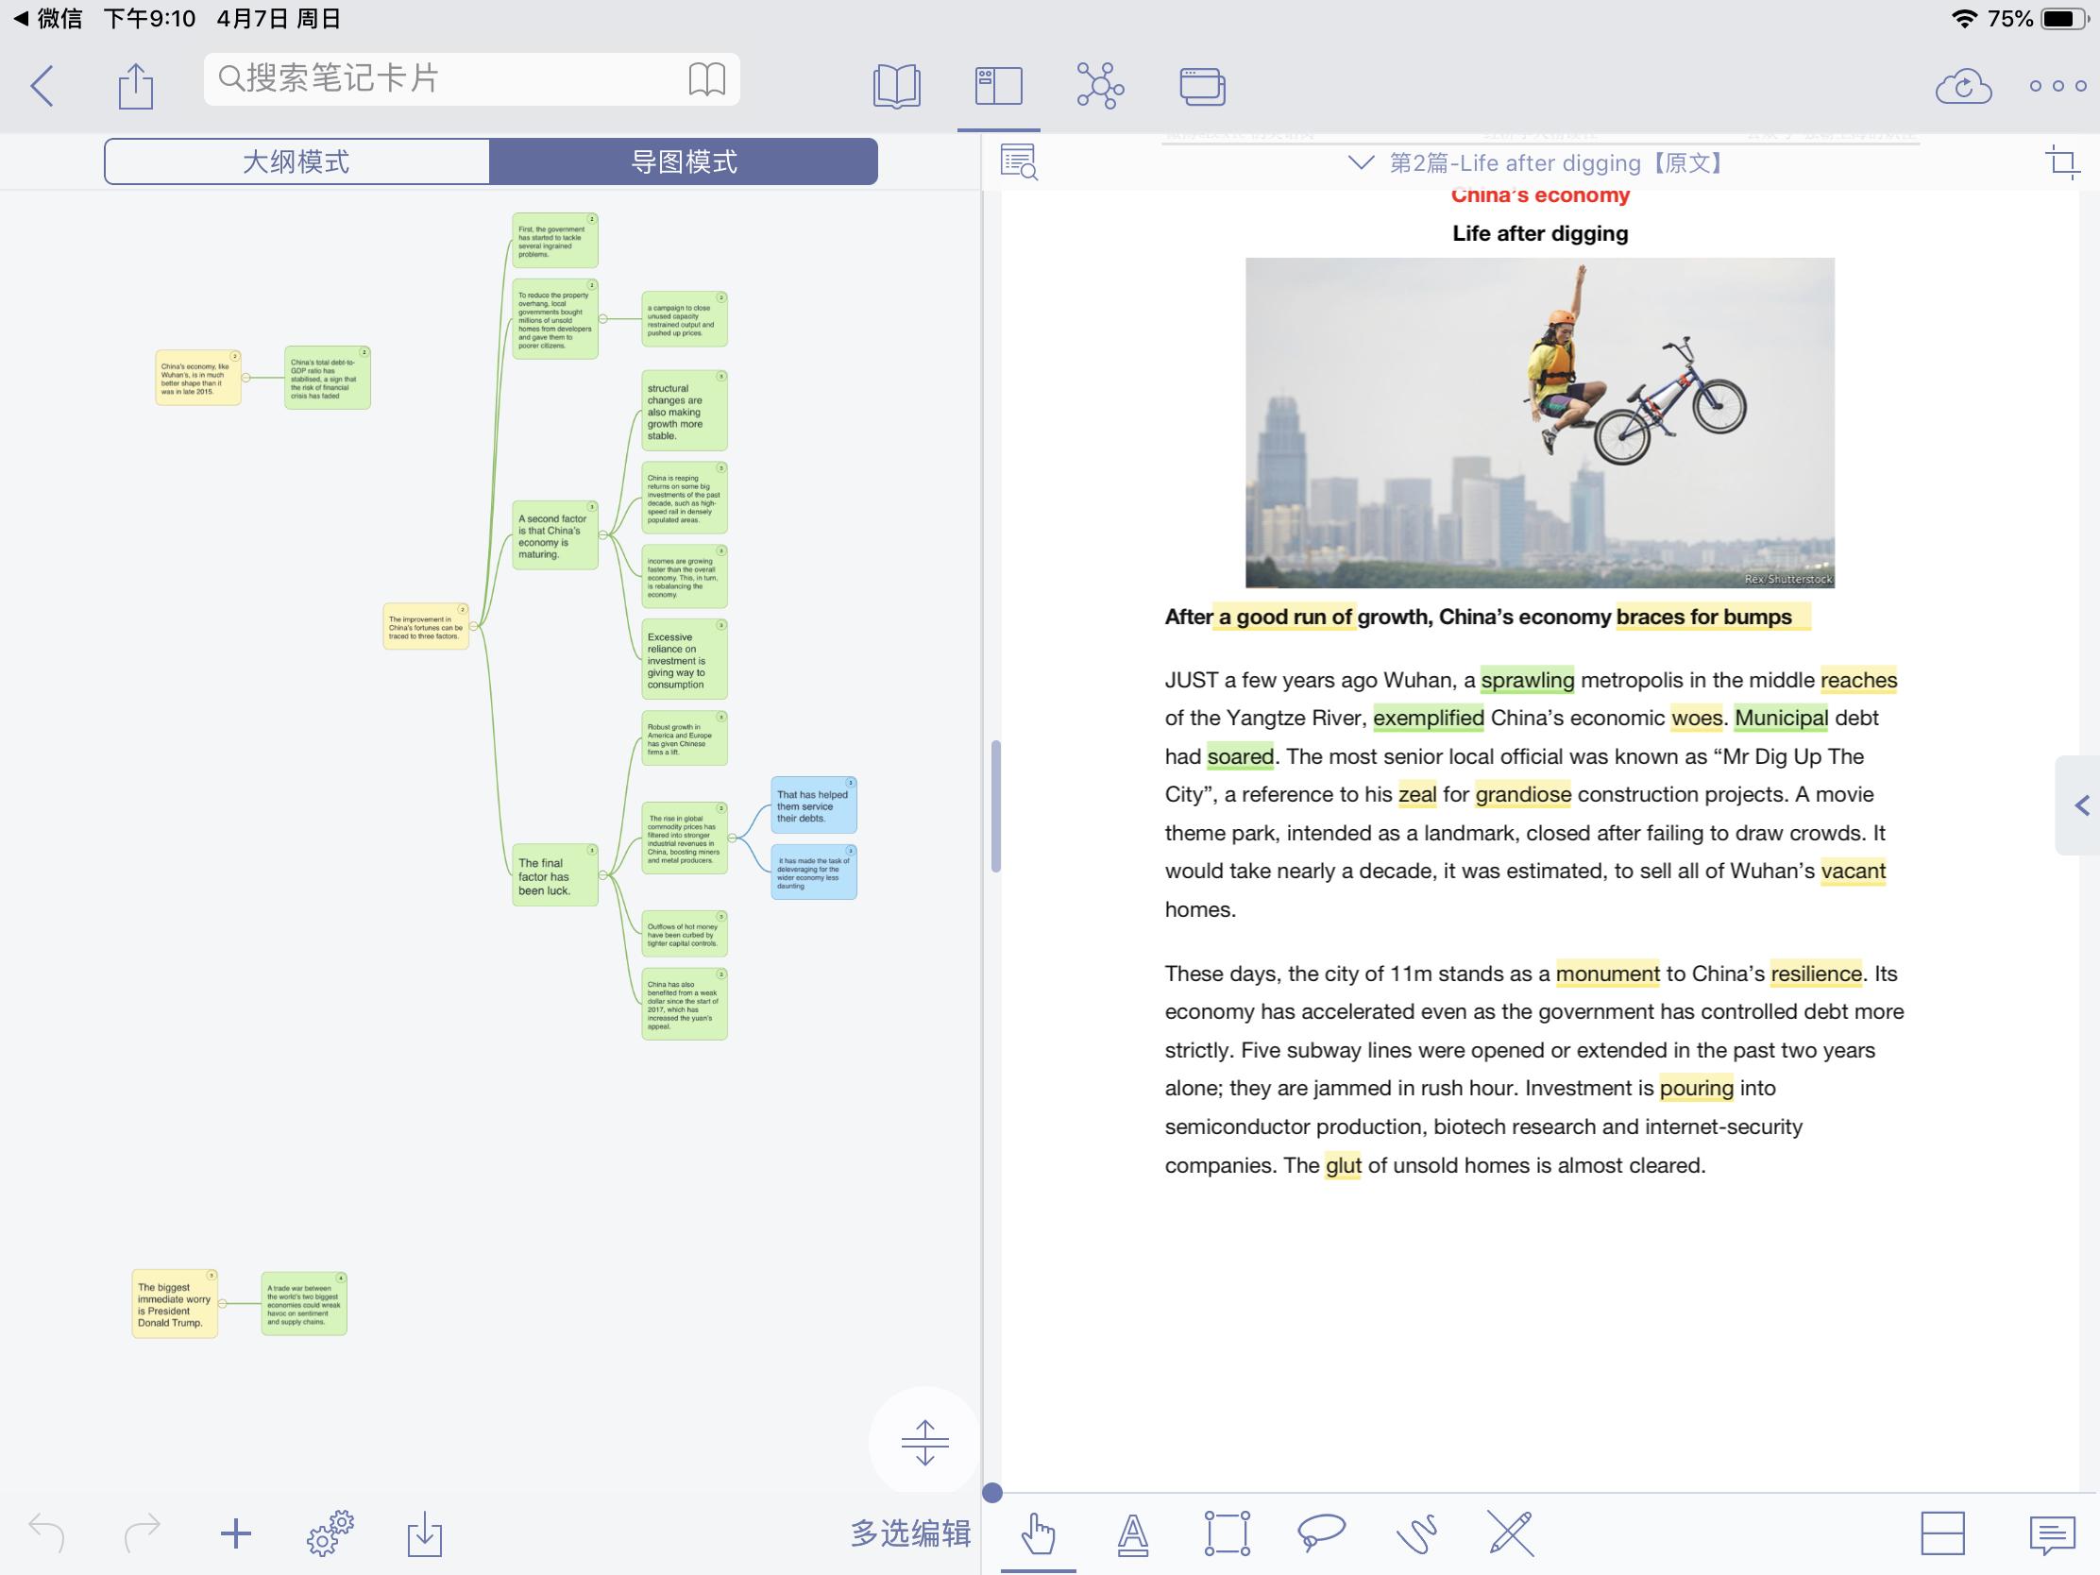Viewport: 2100px width, 1575px height.
Task: Select the rectangle excerpt tool
Action: [1227, 1533]
